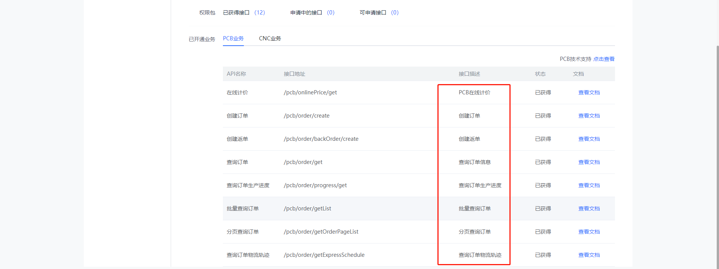Click the 点击查看 link for PCB技术支持
719x269 pixels.
click(604, 59)
